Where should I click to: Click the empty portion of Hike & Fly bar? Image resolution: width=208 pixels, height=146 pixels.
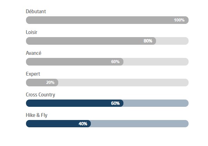click(x=139, y=124)
